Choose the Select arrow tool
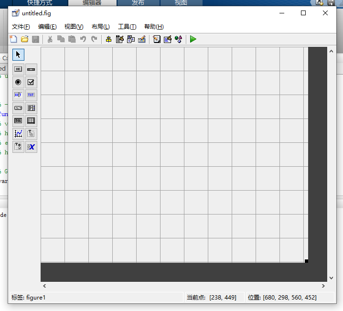This screenshot has height=311, width=343. (x=18, y=54)
